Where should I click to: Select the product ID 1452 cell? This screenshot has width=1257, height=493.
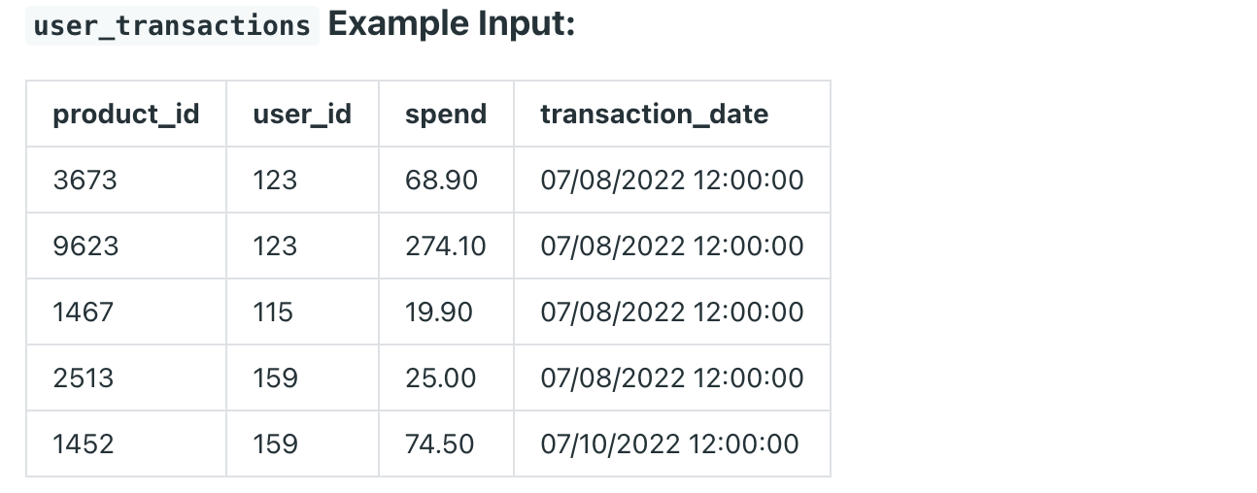point(84,444)
